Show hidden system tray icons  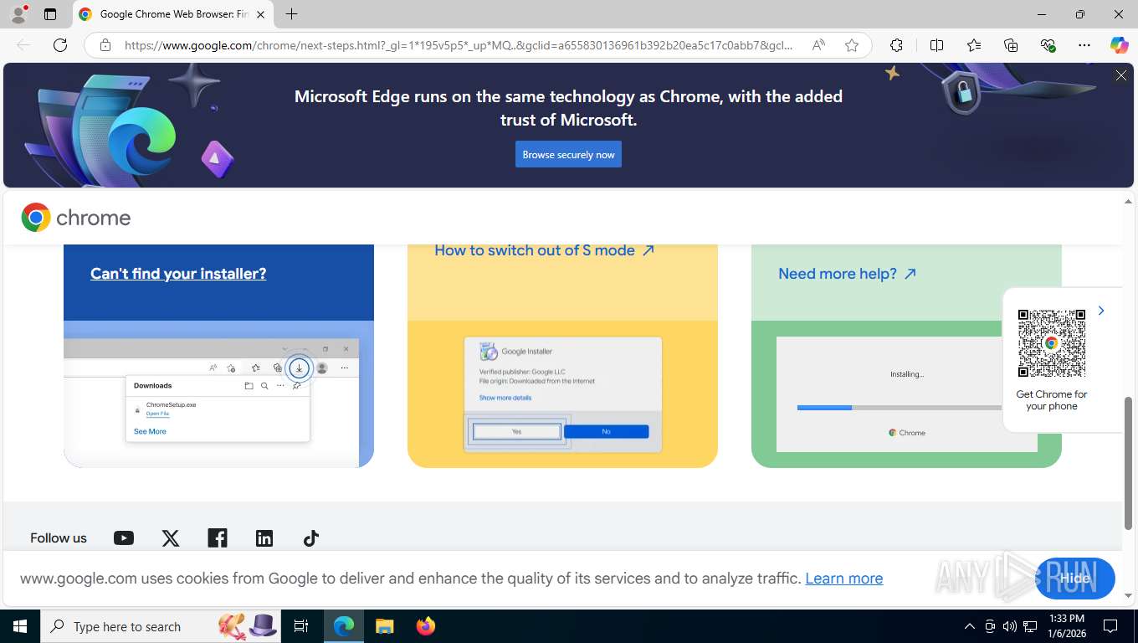click(x=970, y=626)
